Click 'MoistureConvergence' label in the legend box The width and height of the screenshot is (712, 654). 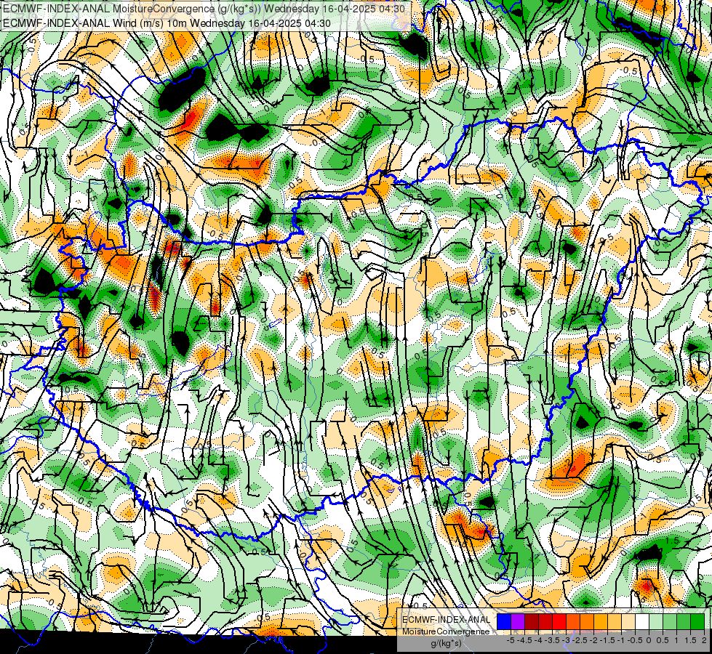pyautogui.click(x=446, y=631)
